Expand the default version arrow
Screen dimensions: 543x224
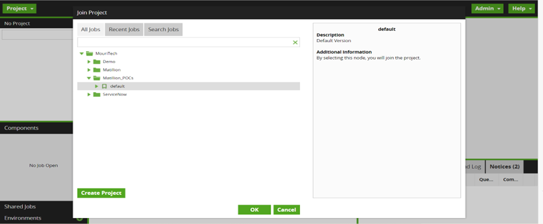coord(97,86)
